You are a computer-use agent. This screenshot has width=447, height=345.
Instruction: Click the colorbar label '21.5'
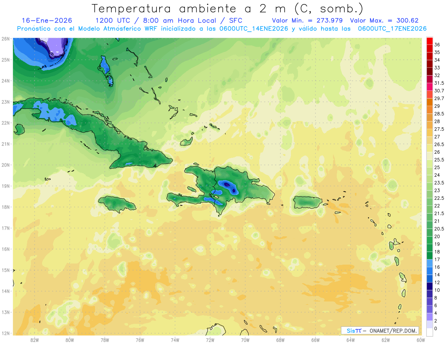tap(439, 213)
